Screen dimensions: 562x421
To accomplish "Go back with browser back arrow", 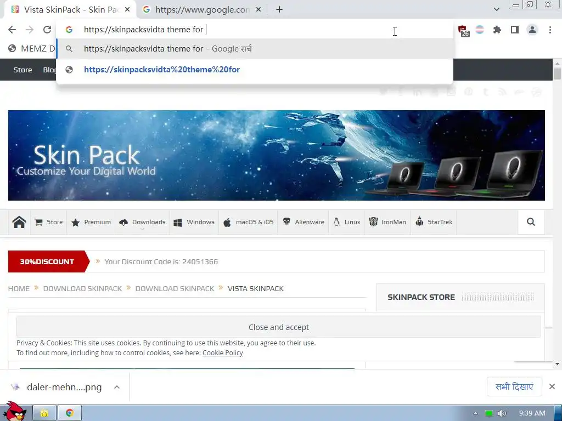I will point(12,30).
